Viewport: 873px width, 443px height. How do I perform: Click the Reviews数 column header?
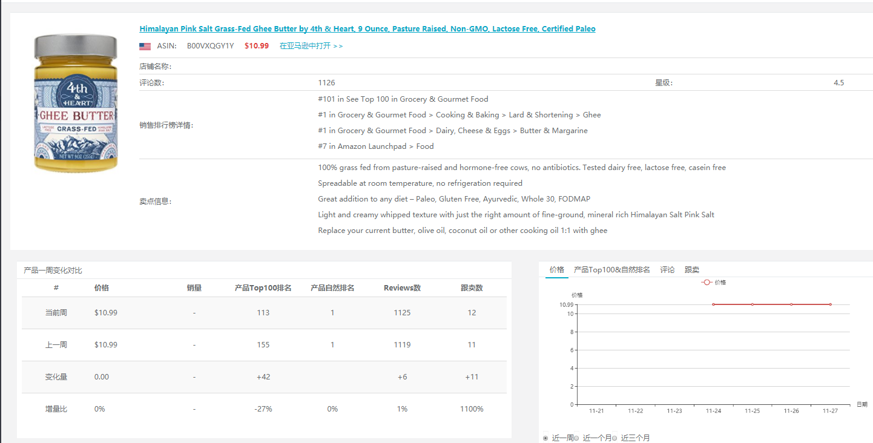tap(402, 288)
